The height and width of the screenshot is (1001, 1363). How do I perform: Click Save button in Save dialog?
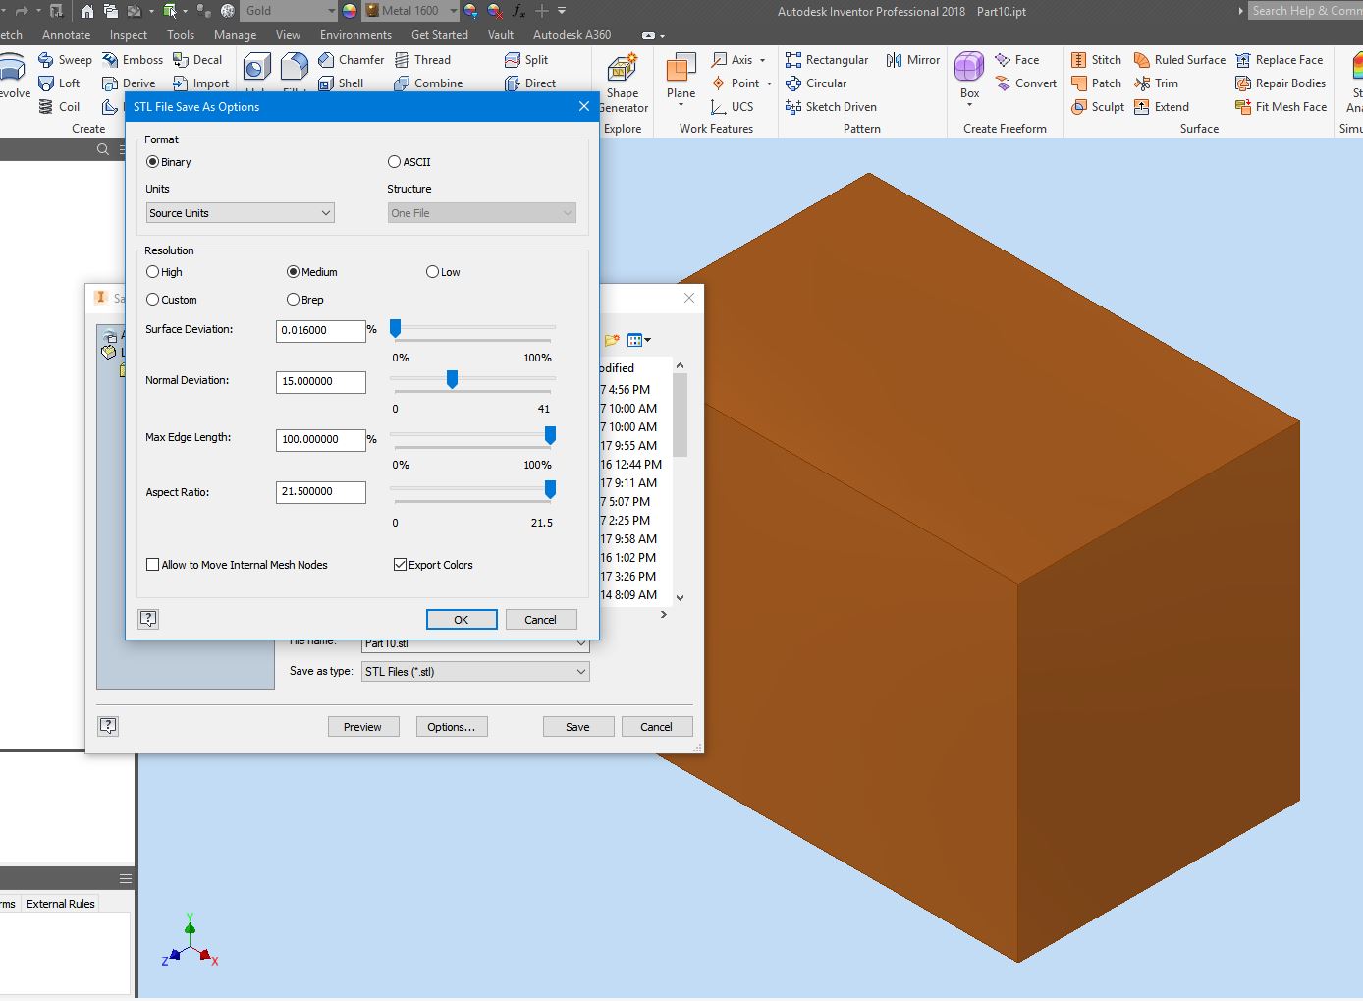click(578, 727)
